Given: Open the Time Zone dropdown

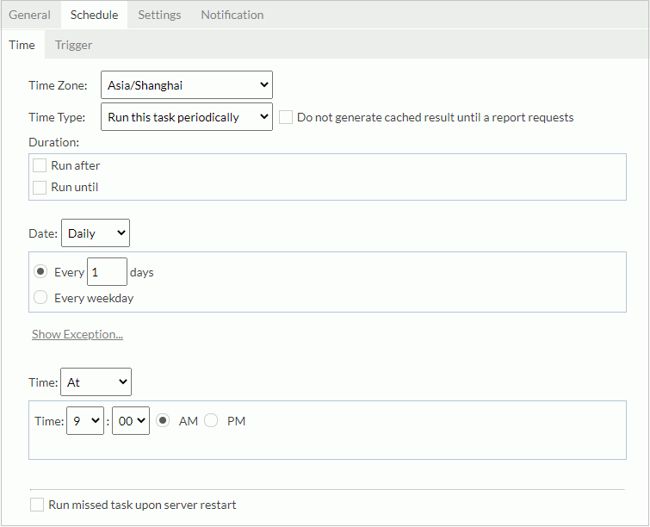Looking at the screenshot, I should (186, 85).
